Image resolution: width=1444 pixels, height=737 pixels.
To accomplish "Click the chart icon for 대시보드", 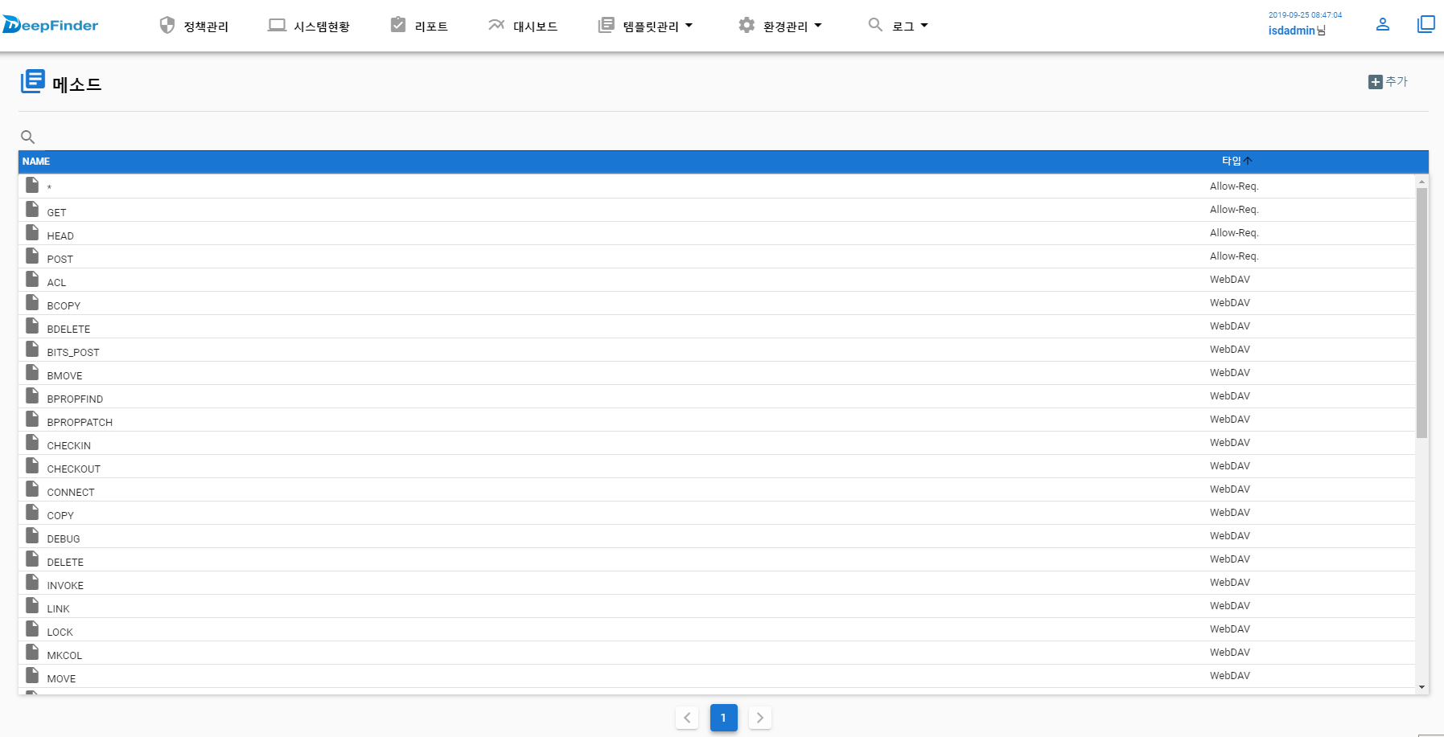I will tap(496, 26).
